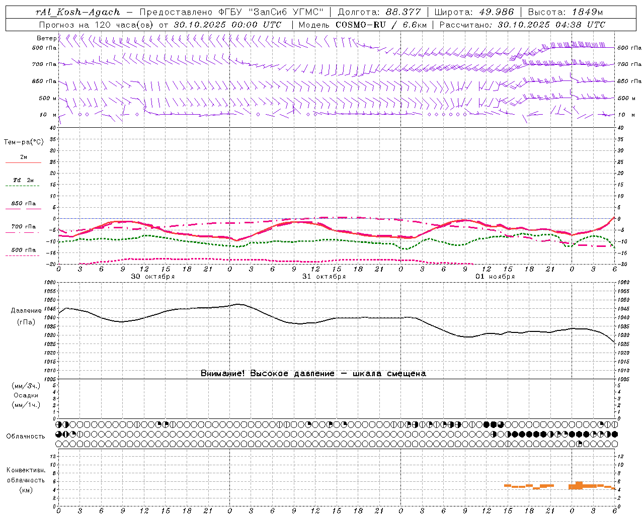The width and height of the screenshot is (644, 515).
Task: Click the Тем-ра(°C) axis title
Action: click(24, 142)
